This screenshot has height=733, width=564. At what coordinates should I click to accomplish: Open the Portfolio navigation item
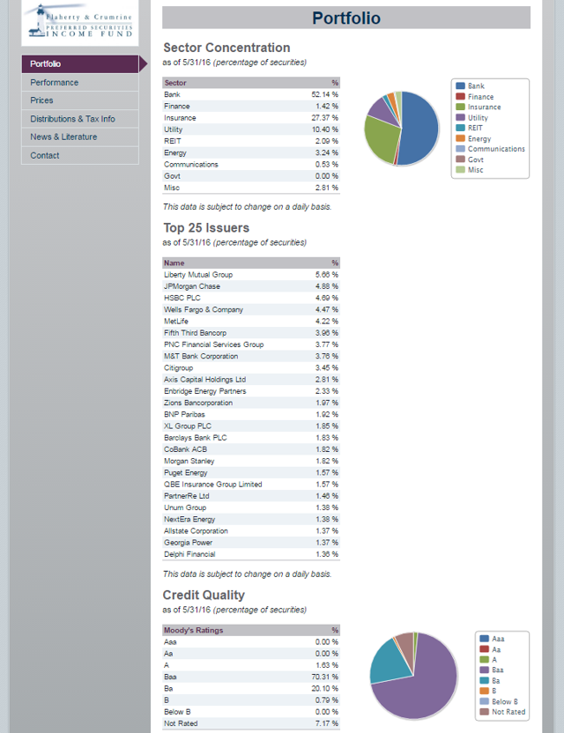[80, 64]
